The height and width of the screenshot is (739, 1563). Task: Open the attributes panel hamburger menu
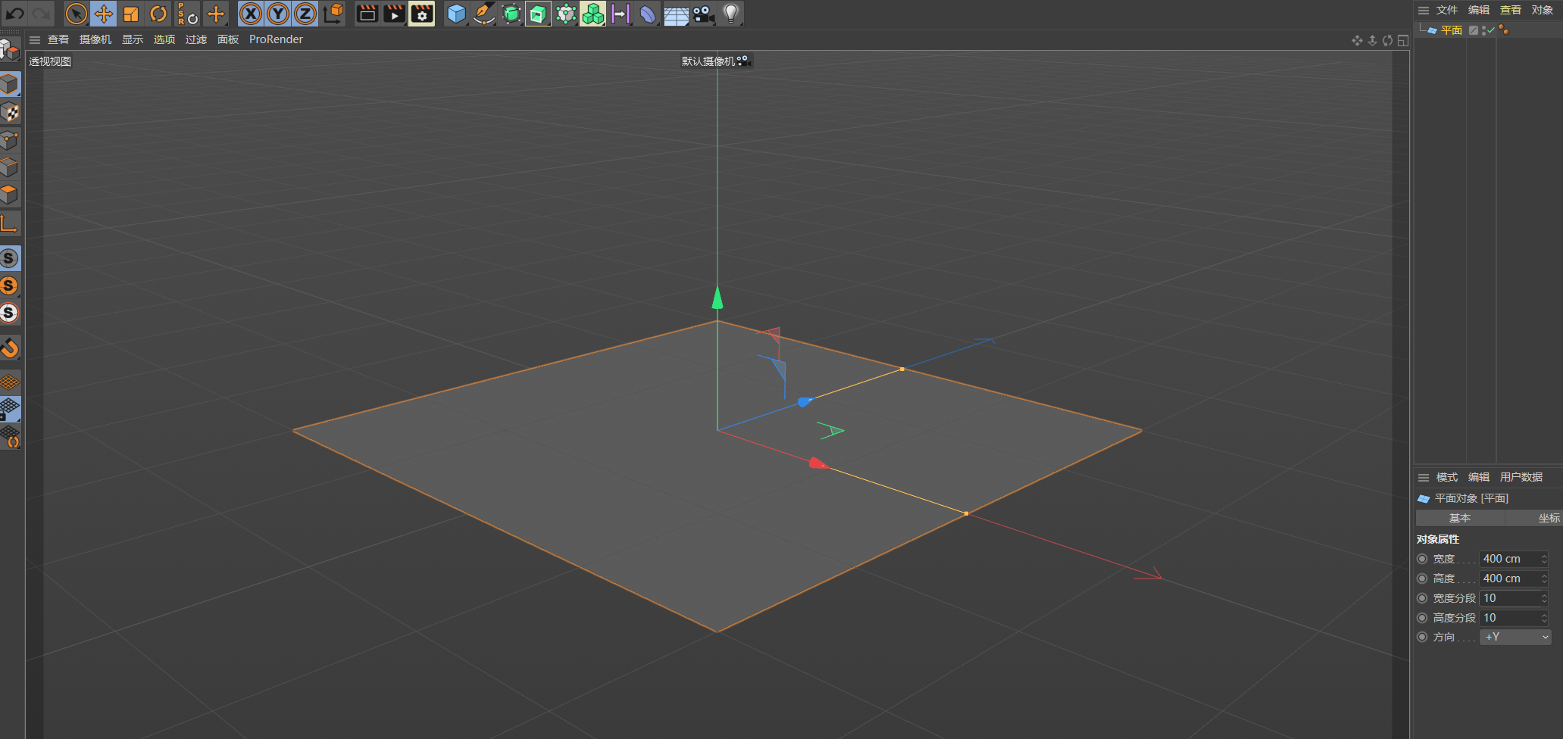tap(1424, 477)
